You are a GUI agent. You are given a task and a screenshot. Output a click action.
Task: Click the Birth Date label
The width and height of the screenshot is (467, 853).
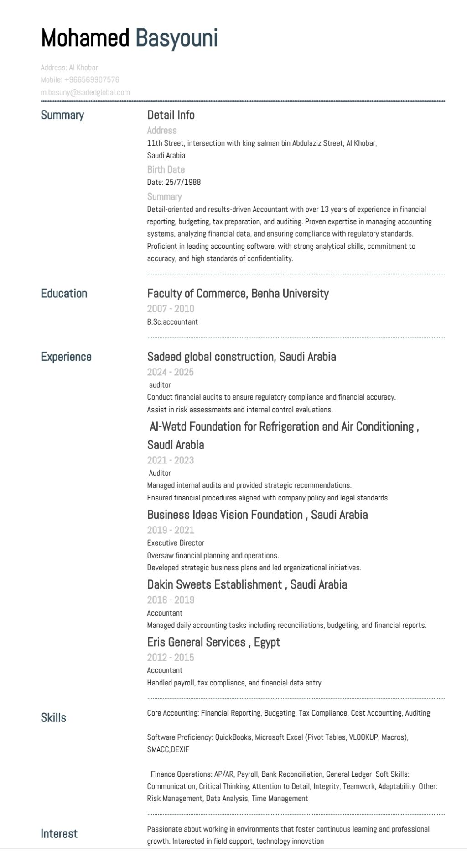[166, 169]
